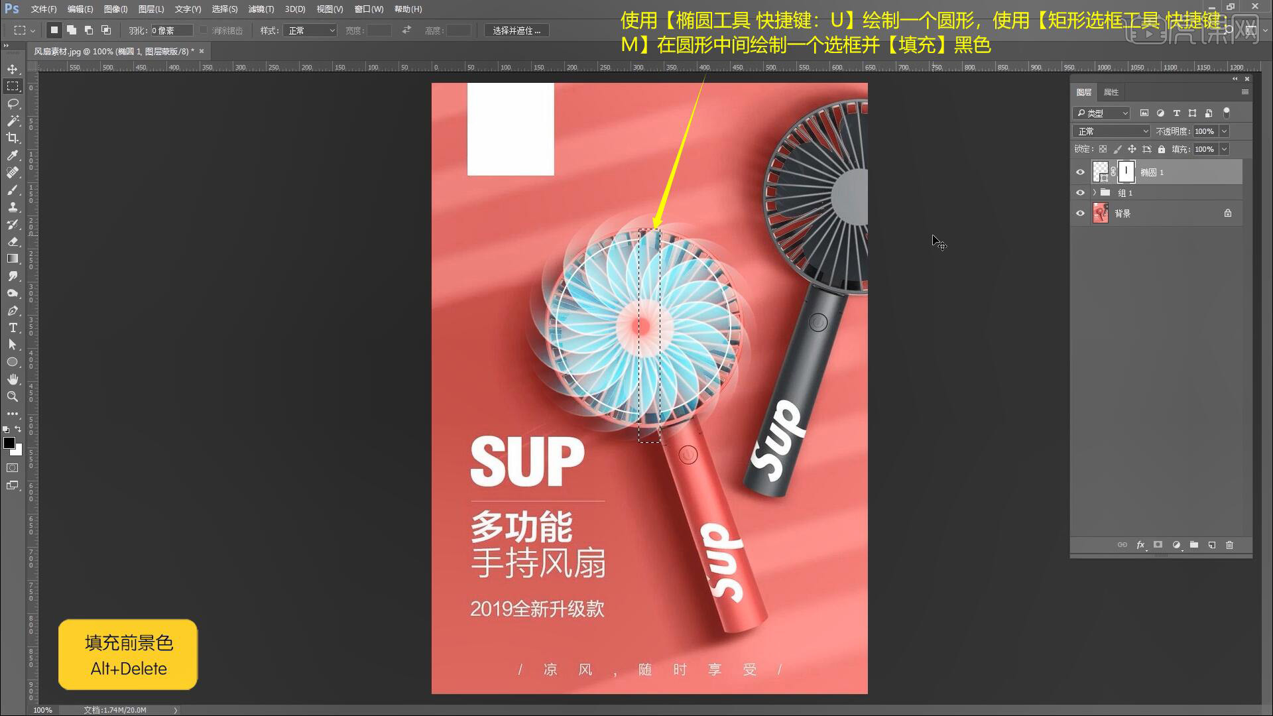Image resolution: width=1273 pixels, height=716 pixels.
Task: Open the 滤镜(T) menu
Action: 261,9
